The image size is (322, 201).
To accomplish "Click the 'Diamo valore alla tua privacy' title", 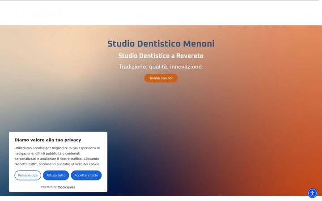I will tap(48, 140).
